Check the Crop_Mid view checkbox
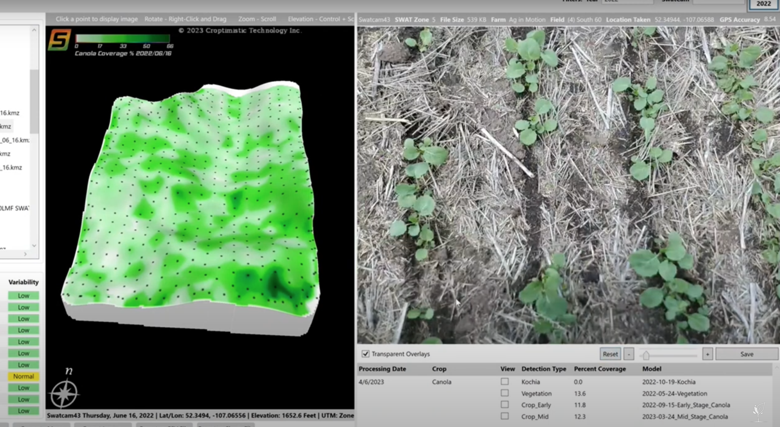The image size is (780, 427). click(x=505, y=416)
